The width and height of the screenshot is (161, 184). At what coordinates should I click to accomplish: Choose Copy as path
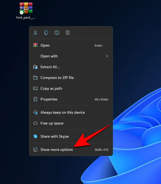point(71,88)
